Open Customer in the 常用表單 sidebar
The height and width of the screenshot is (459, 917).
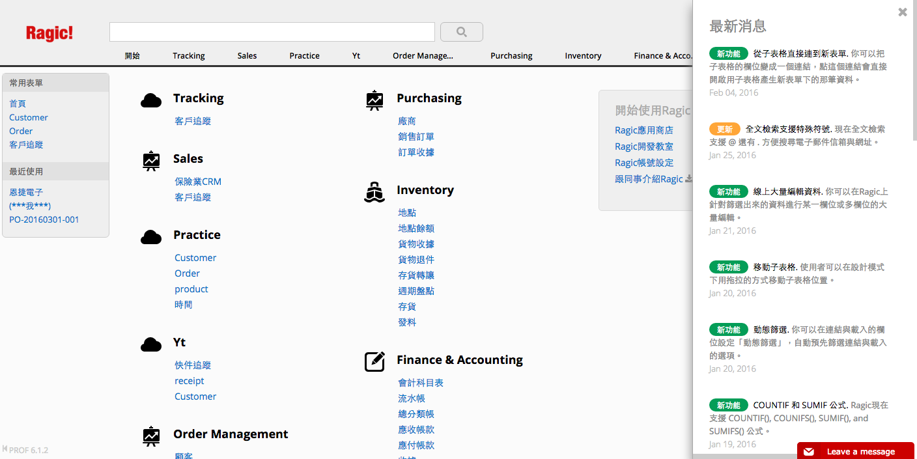[29, 117]
